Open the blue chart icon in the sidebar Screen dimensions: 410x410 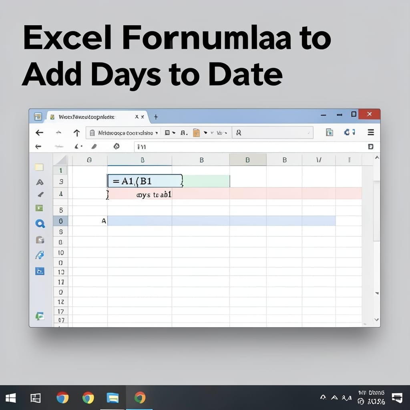coord(40,271)
